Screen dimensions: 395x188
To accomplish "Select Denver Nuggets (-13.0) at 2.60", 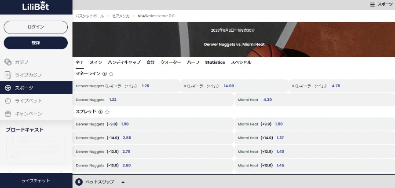I will [x=153, y=165].
